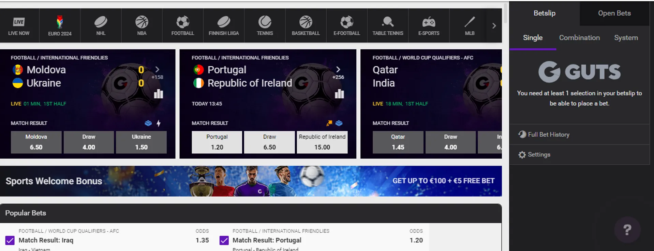Expand Moldova vs Ukraine +158 markets

pos(157,73)
